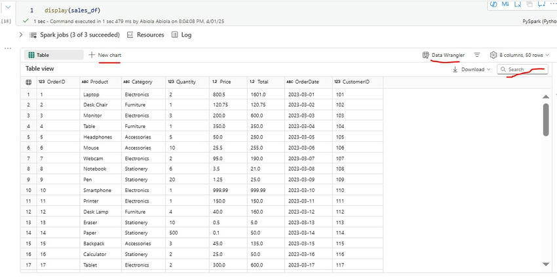The height and width of the screenshot is (277, 557).
Task: Click the table grid corner icon
Action: click(28, 82)
